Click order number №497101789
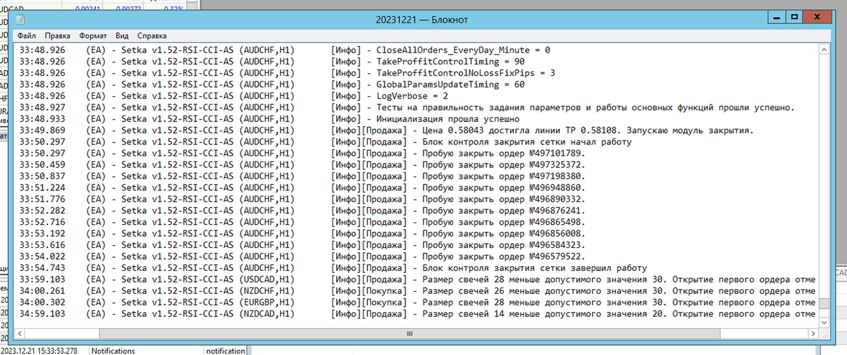The width and height of the screenshot is (847, 355). pyautogui.click(x=556, y=154)
